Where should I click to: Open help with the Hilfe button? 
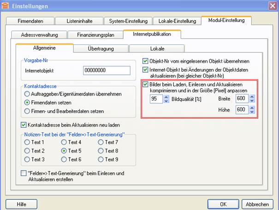22,204
